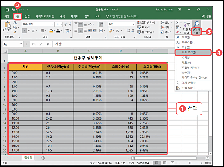Increase indent of cell content

[x=94, y=31]
